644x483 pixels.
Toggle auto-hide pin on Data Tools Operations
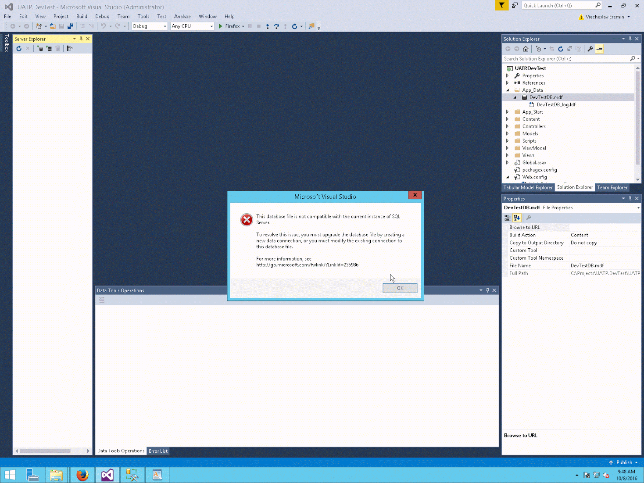click(x=487, y=290)
